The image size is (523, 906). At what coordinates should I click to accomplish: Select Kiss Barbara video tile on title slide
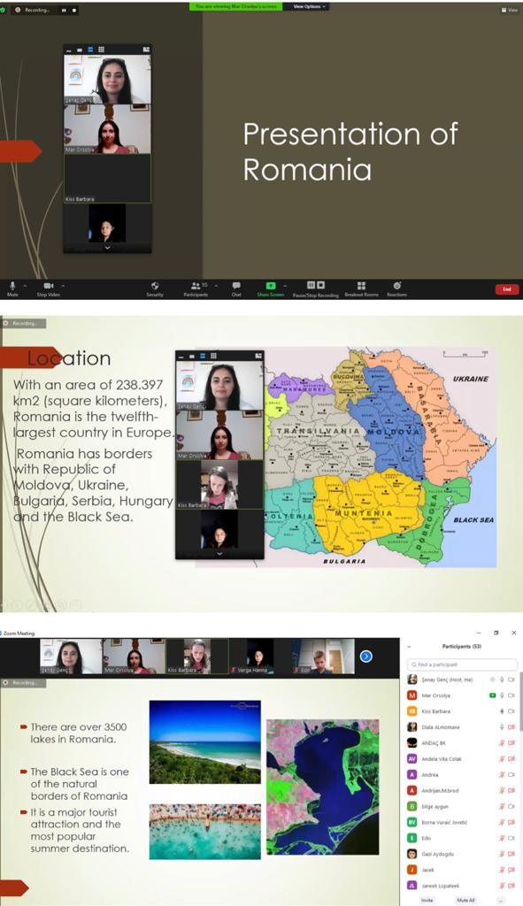pyautogui.click(x=107, y=178)
